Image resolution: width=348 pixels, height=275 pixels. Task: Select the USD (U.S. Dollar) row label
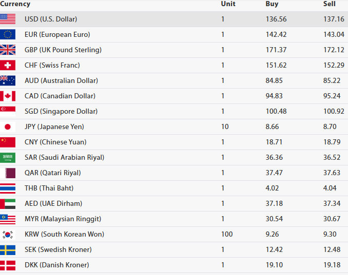coord(51,19)
